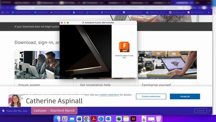This screenshot has height=122, width=216.
Task: Open Adobe Acrobat from the dock
Action: (94, 119)
